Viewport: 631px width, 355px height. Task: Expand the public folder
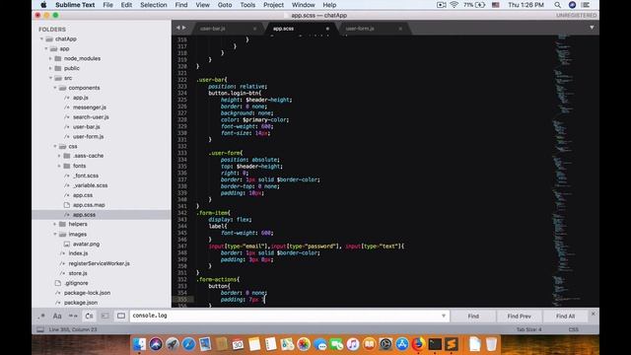pyautogui.click(x=50, y=68)
